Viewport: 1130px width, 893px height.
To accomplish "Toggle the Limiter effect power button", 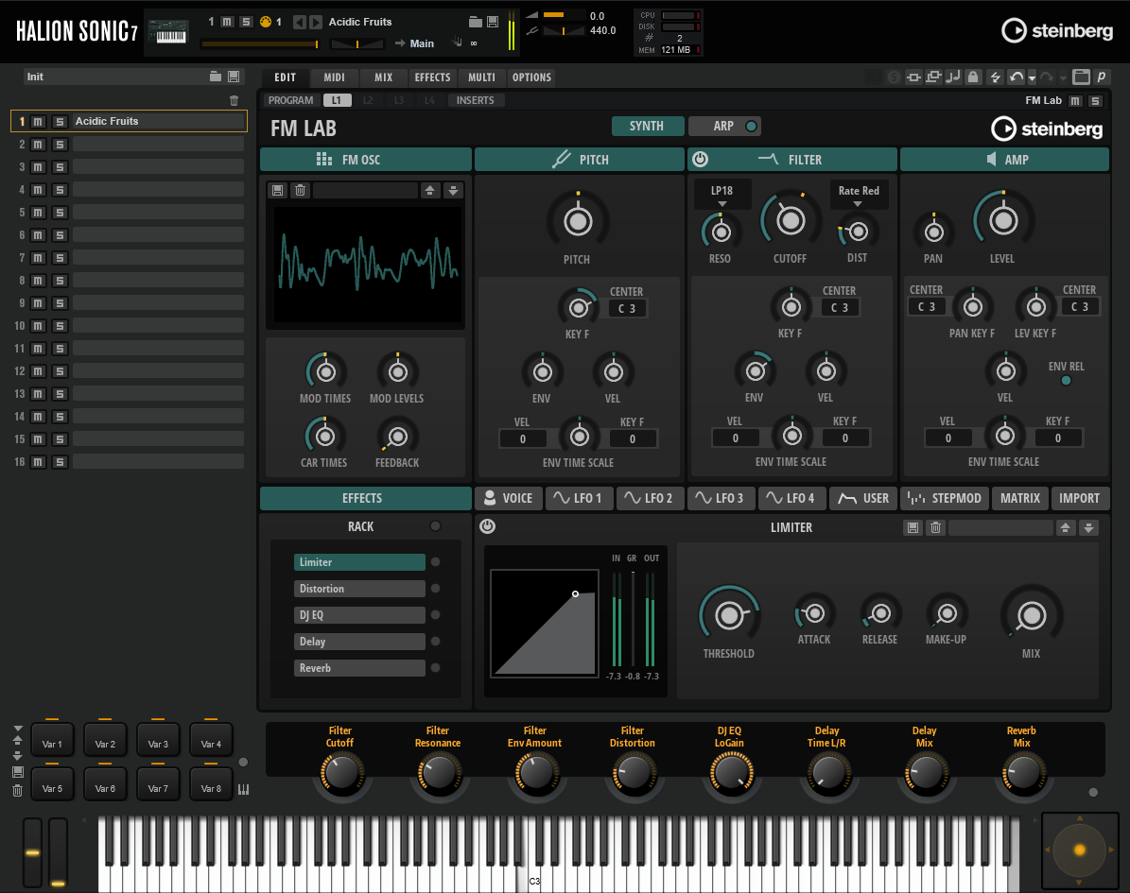I will pos(488,526).
